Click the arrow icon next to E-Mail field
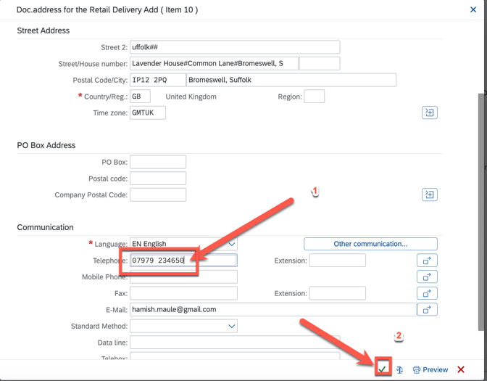 [427, 310]
